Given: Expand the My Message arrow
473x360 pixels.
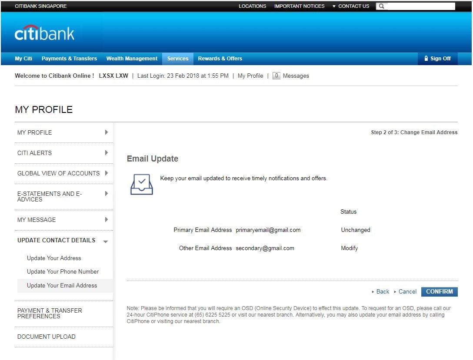Looking at the screenshot, I should pyautogui.click(x=107, y=220).
